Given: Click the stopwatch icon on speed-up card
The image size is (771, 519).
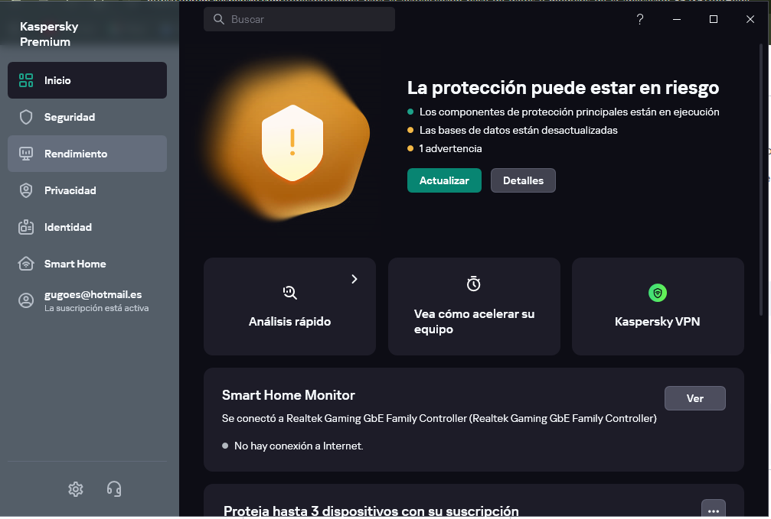Looking at the screenshot, I should [473, 284].
